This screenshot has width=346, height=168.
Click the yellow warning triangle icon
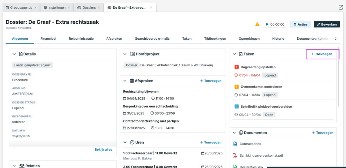(257, 24)
